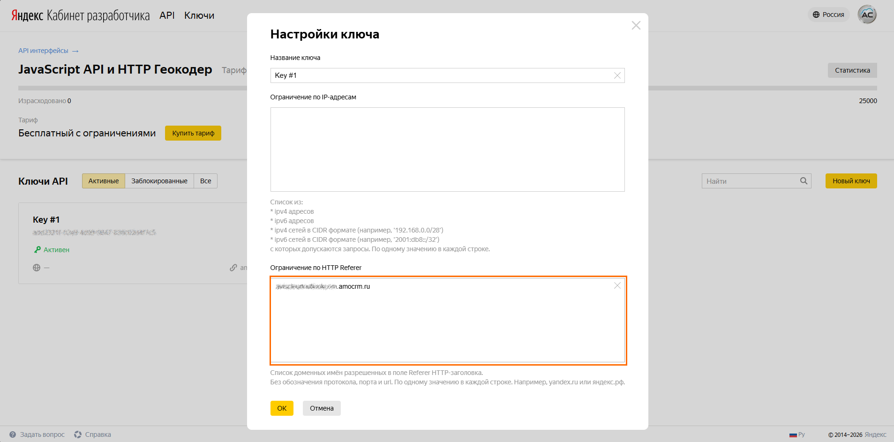894x442 pixels.
Task: Click the Ограничение по IP-адресам label
Action: click(x=313, y=97)
